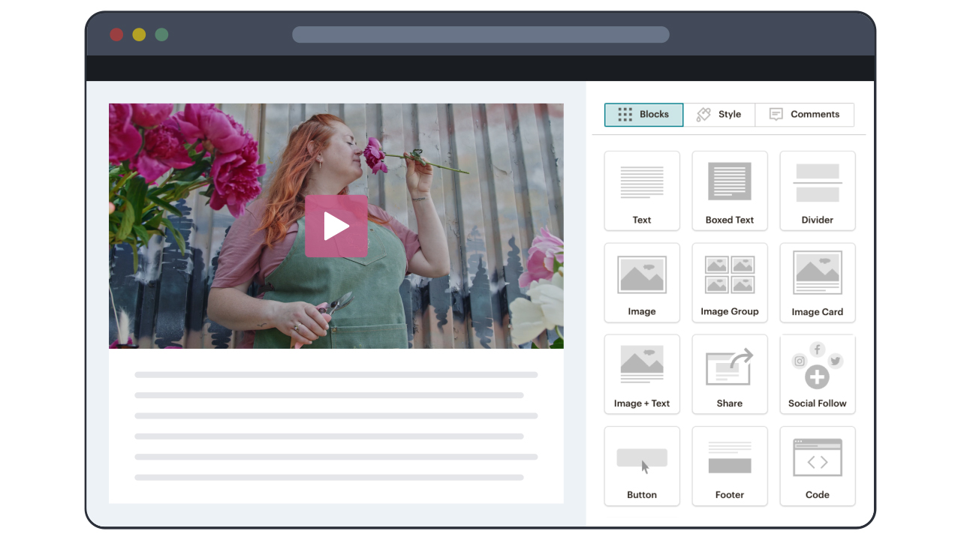Click the Facebook icon on Social Follow

[x=817, y=349]
